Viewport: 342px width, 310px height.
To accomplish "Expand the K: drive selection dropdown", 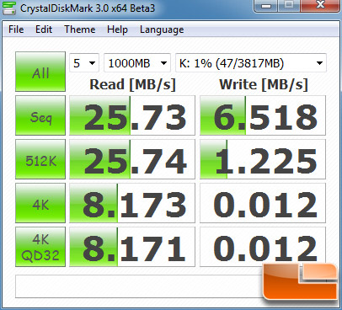I will point(251,63).
